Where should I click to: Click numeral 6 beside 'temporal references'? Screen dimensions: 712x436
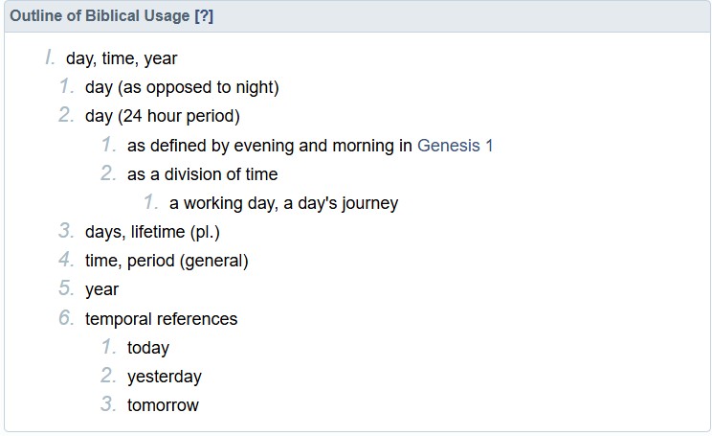point(65,317)
